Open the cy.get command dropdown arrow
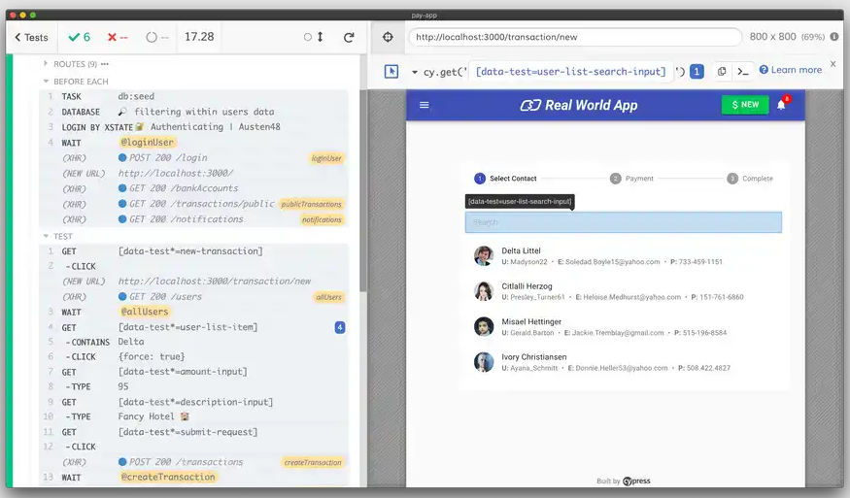Screen dimensions: 850x498 click(415, 72)
